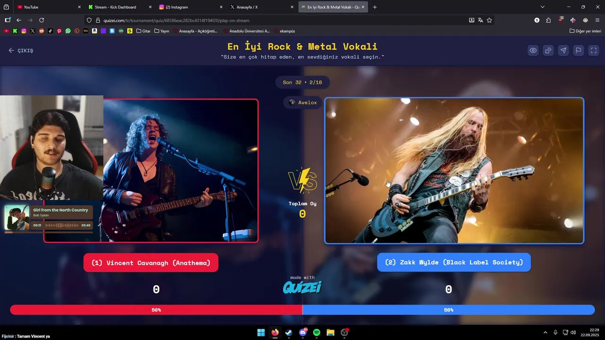Click the paper plane share icon
Viewport: 605px width, 340px height.
click(x=563, y=51)
